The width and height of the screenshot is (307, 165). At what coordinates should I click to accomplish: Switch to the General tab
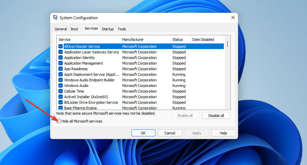pos(61,29)
